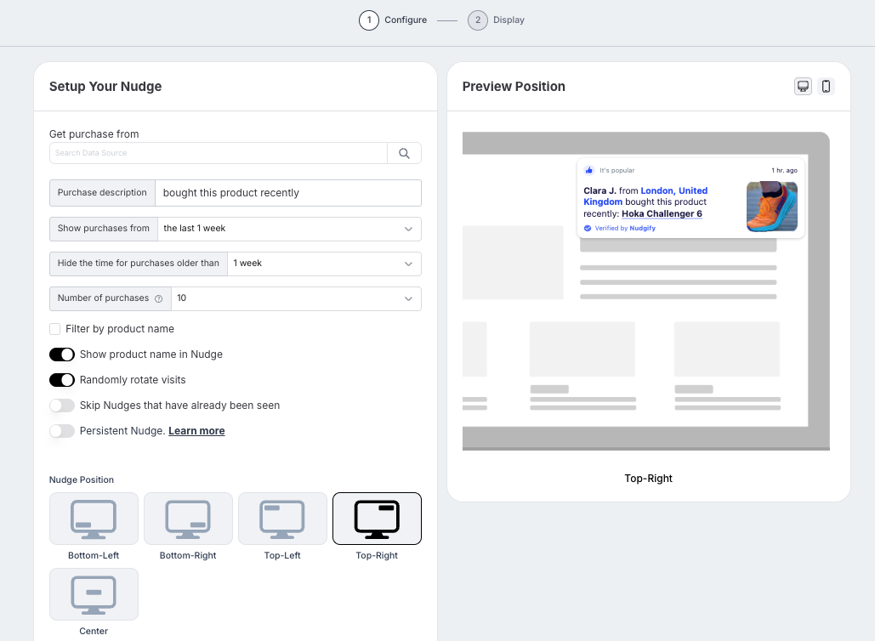This screenshot has width=875, height=641.
Task: Click the Number of purchases help icon
Action: (158, 299)
